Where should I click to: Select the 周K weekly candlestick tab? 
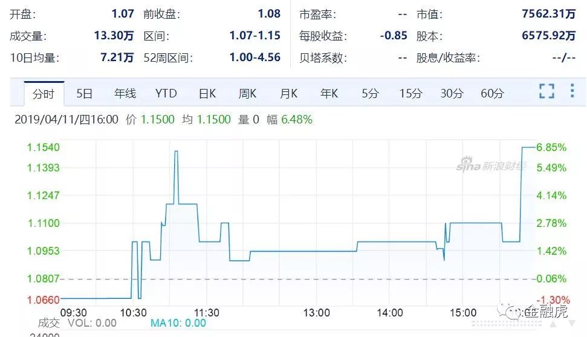click(x=247, y=94)
